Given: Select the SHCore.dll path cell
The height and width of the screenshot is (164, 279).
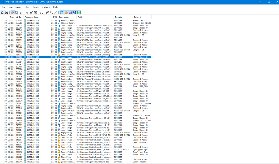Looking at the screenshot, I should 94,128.
